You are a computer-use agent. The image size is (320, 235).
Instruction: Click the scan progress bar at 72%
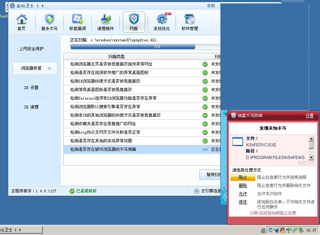pos(145,47)
